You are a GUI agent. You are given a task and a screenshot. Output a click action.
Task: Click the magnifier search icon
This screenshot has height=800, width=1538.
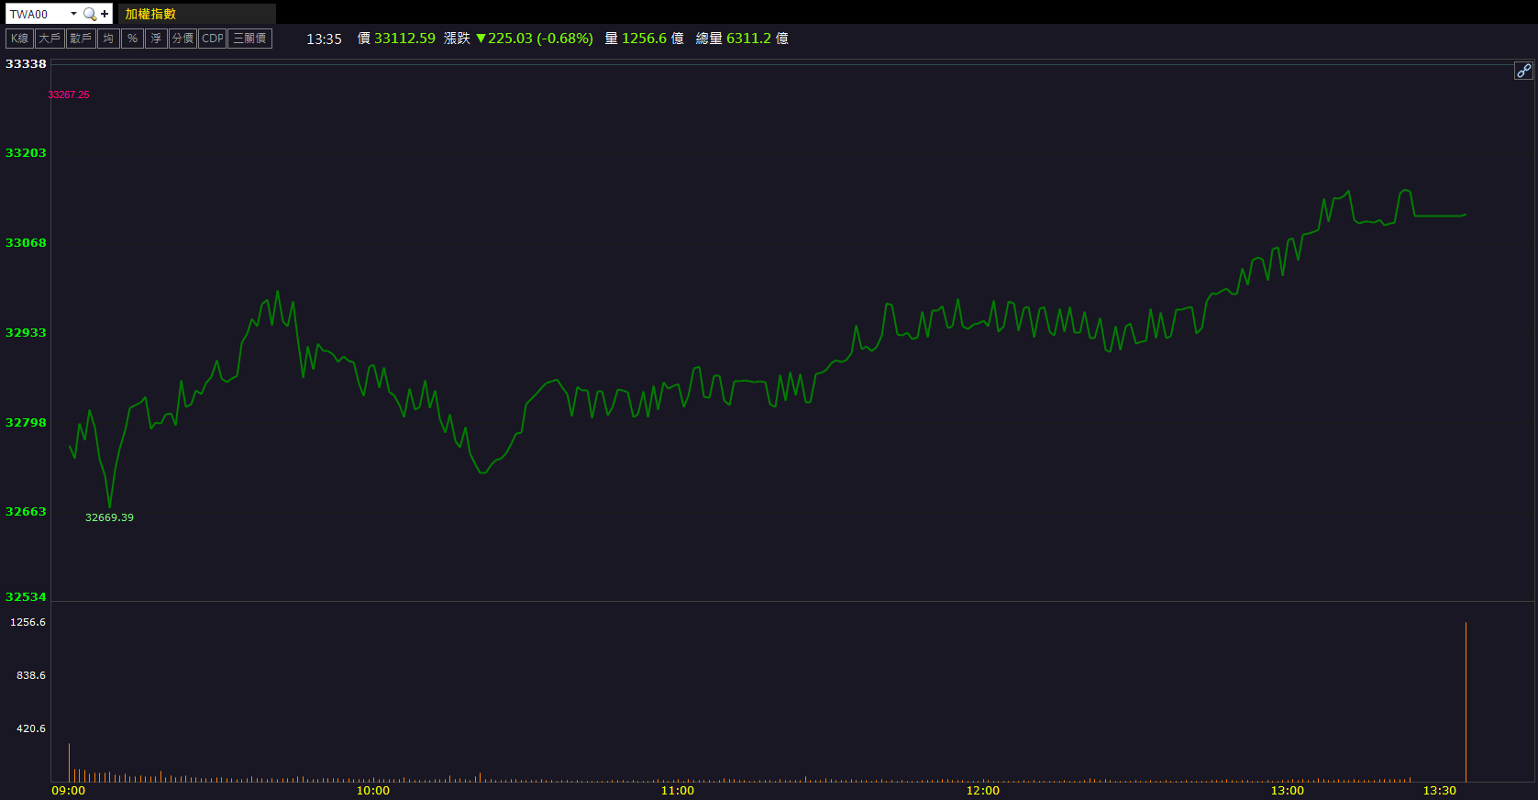(89, 14)
